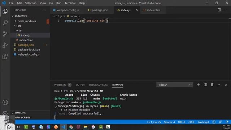Expand the NPM SCRIPTS section
231x130 pixels.
point(22,117)
